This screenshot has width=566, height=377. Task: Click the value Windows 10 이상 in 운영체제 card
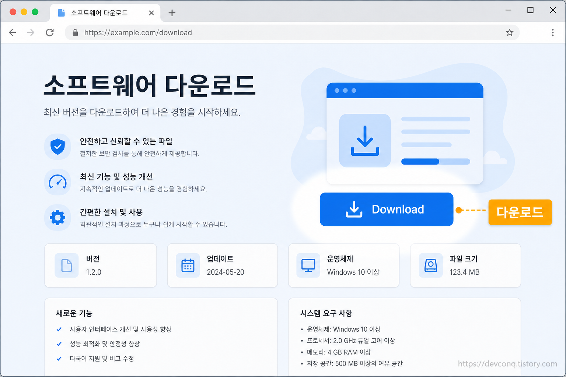(x=353, y=272)
